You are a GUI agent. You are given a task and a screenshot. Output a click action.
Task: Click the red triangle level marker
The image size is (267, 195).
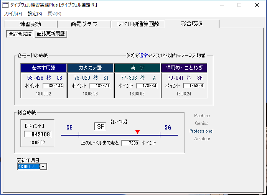(138, 132)
